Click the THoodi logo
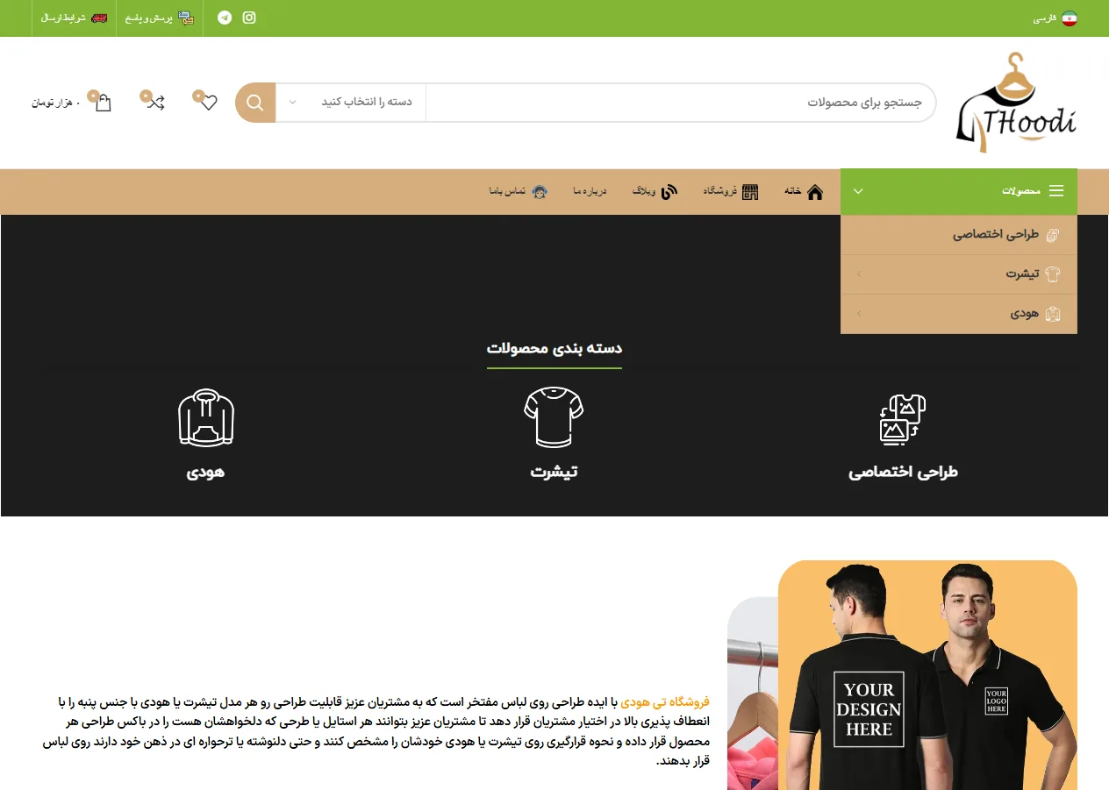1109x790 pixels. pyautogui.click(x=1016, y=103)
